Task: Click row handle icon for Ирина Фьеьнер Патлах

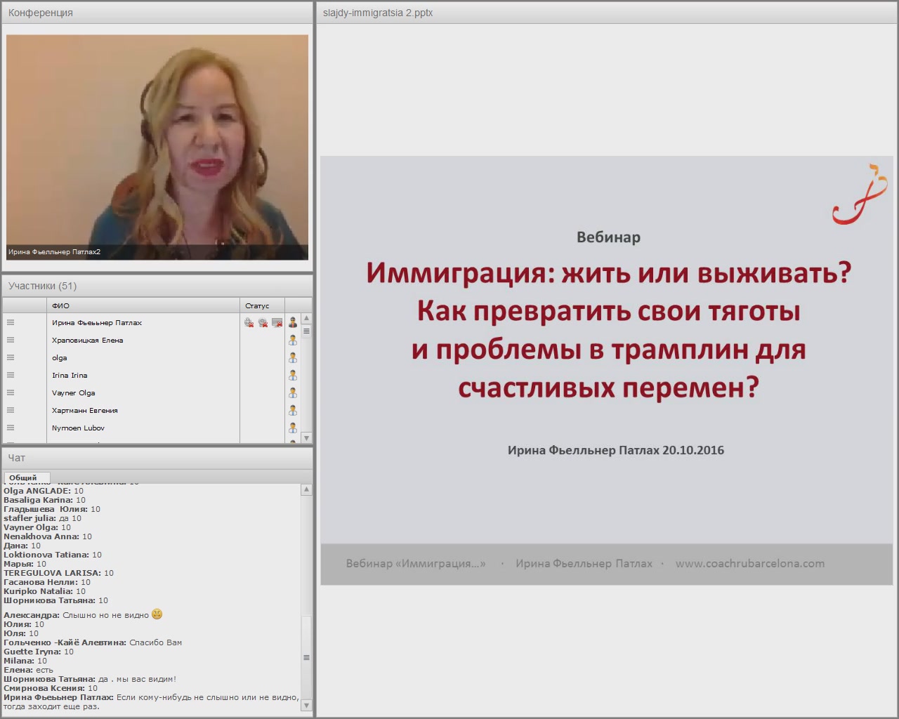Action: tap(11, 322)
